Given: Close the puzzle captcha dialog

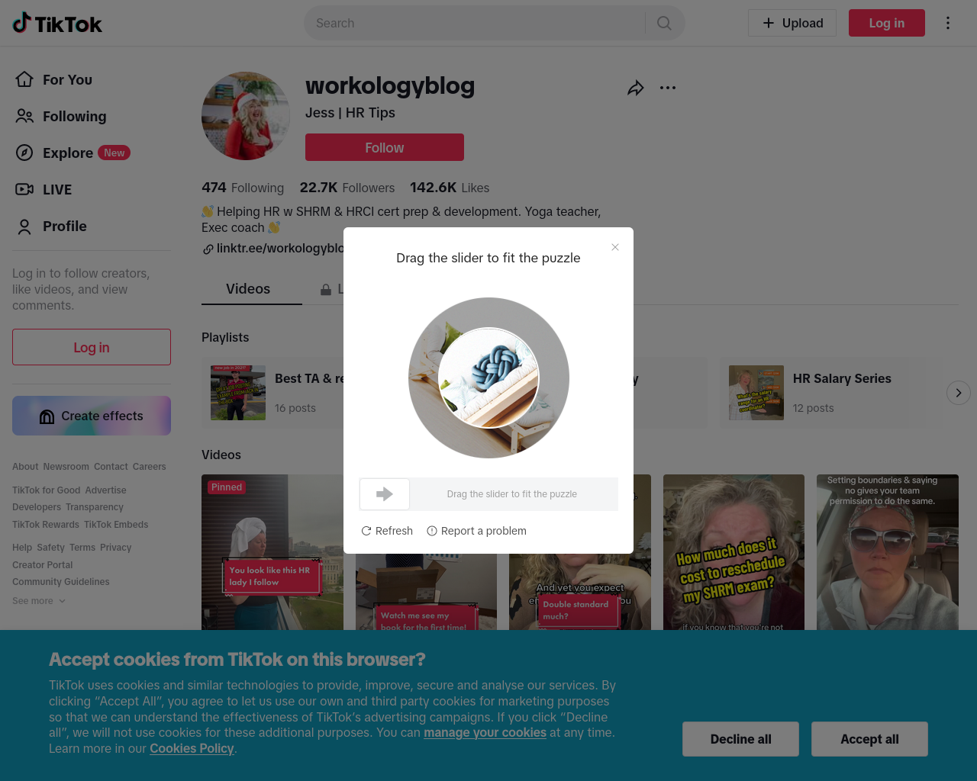Looking at the screenshot, I should [615, 247].
